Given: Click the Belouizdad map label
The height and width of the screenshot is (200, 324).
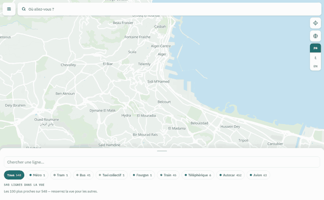Looking at the screenshot, I should (199, 123).
